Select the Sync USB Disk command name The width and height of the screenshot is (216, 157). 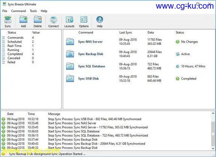pyautogui.click(x=89, y=78)
